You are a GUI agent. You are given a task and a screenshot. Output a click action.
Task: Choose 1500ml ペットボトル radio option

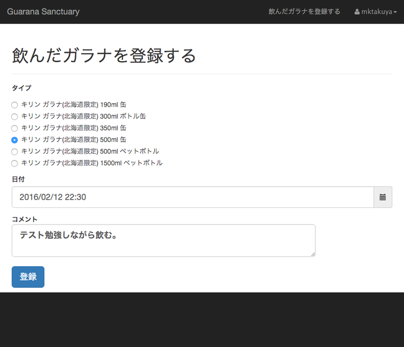(x=15, y=163)
